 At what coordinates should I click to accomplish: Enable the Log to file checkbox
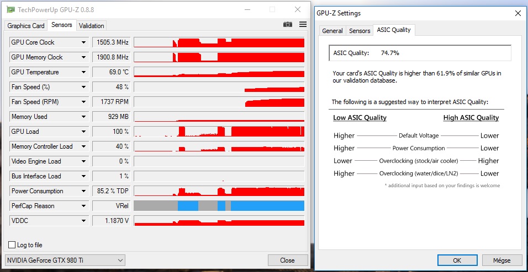click(x=12, y=245)
